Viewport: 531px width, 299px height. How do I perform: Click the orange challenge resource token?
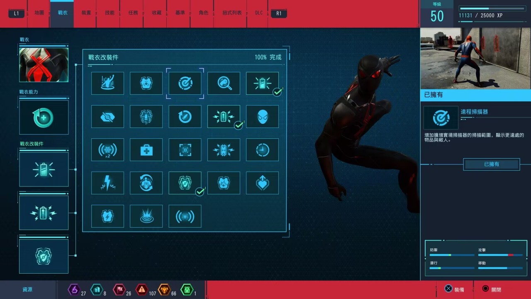tap(165, 289)
